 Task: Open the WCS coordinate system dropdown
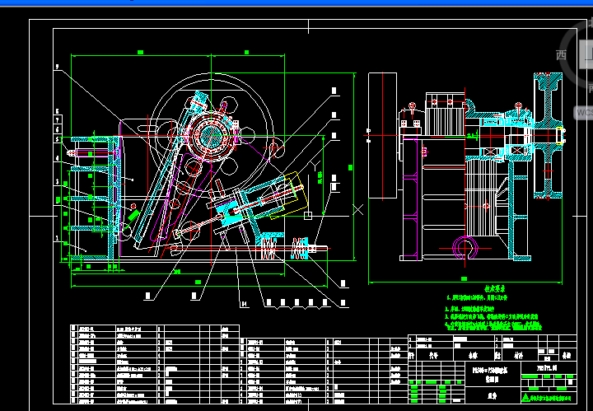coord(583,113)
